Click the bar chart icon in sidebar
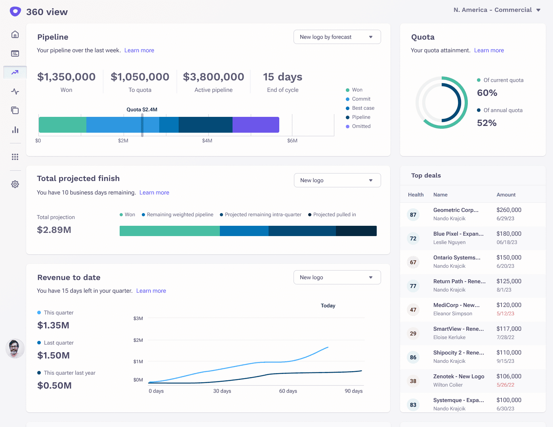The height and width of the screenshot is (427, 553). click(x=15, y=130)
